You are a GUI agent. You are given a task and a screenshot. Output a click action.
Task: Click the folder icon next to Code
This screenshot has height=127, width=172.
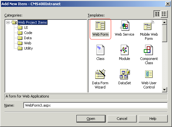click(x=20, y=33)
